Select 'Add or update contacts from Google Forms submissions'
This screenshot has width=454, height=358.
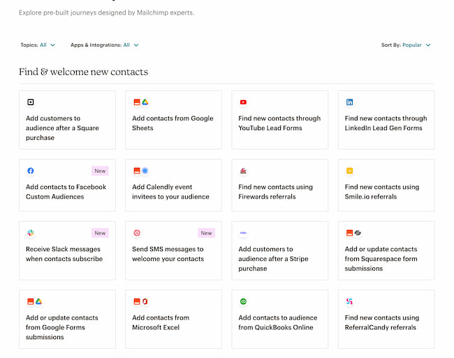(67, 319)
